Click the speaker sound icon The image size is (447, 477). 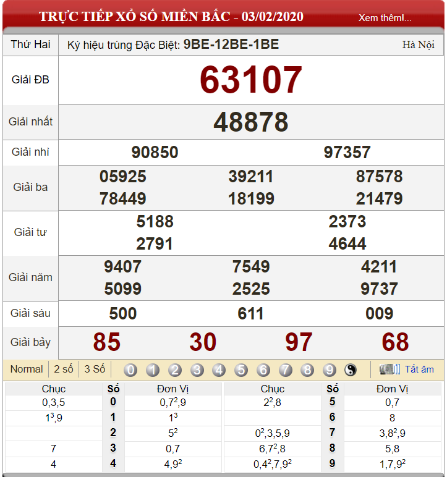tap(390, 369)
